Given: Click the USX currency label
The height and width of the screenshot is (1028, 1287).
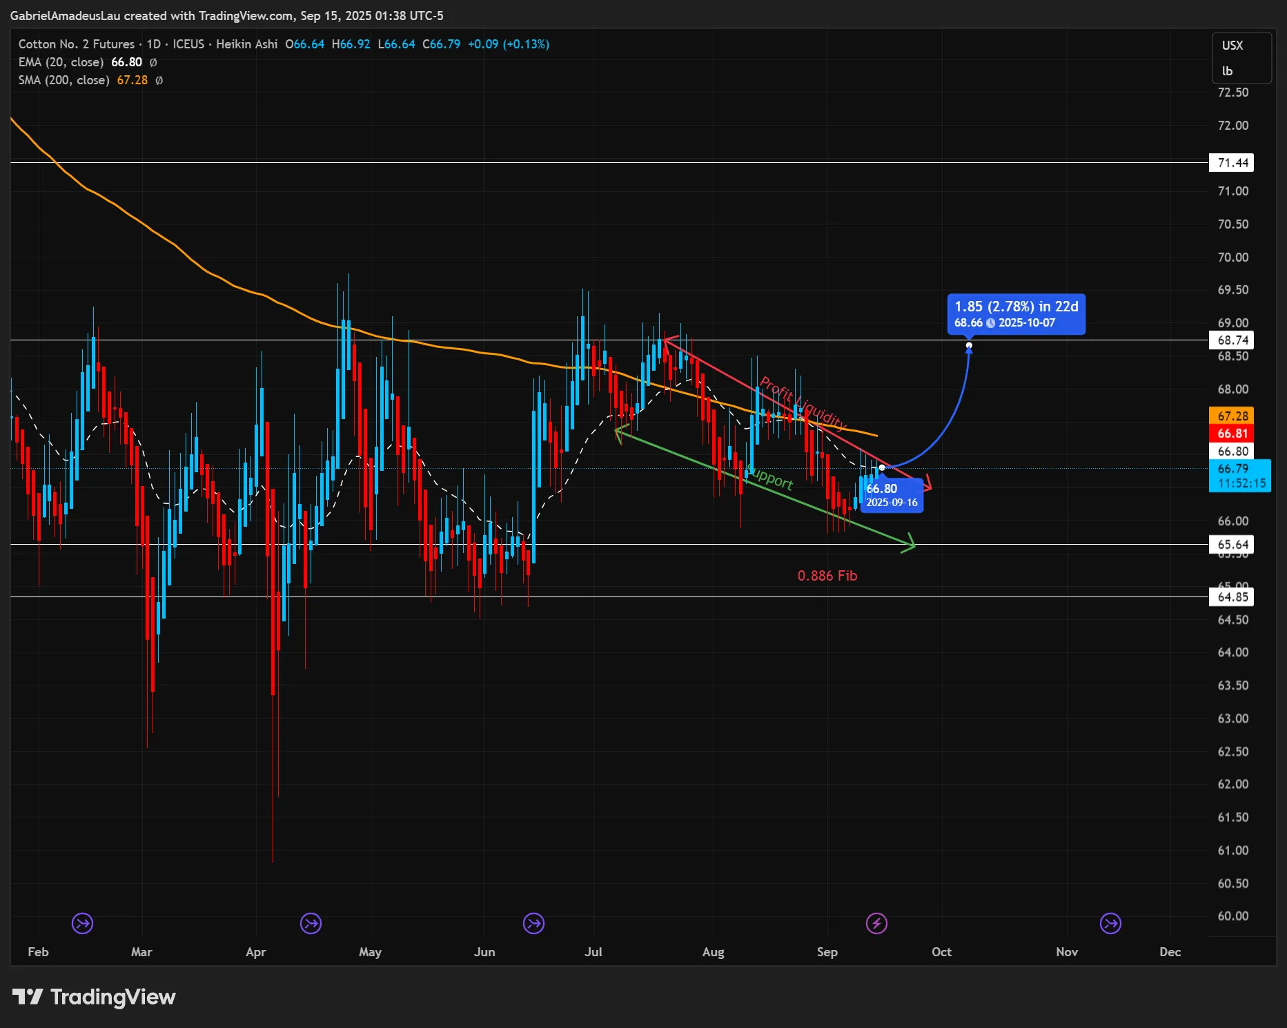Looking at the screenshot, I should pyautogui.click(x=1232, y=46).
